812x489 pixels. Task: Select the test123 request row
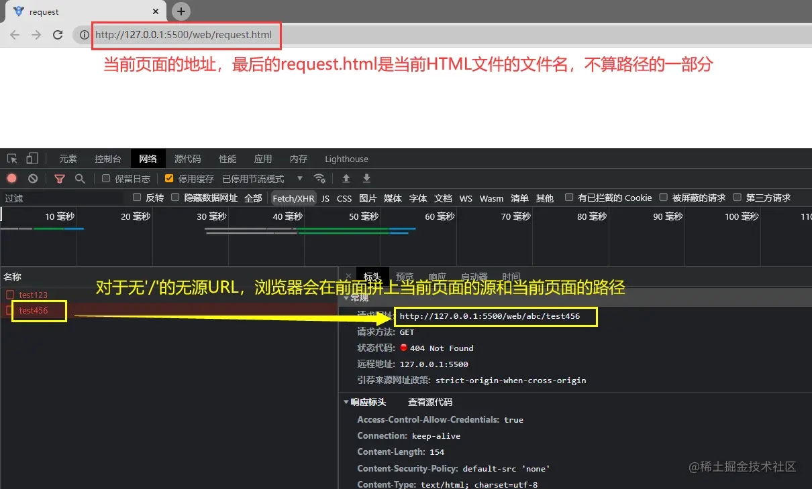168,295
